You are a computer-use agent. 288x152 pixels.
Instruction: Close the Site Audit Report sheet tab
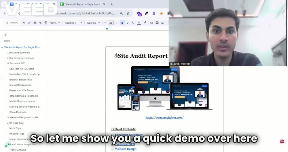(x=104, y=4)
